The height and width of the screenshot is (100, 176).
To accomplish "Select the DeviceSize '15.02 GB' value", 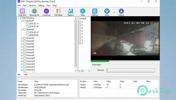I will (x=38, y=90).
